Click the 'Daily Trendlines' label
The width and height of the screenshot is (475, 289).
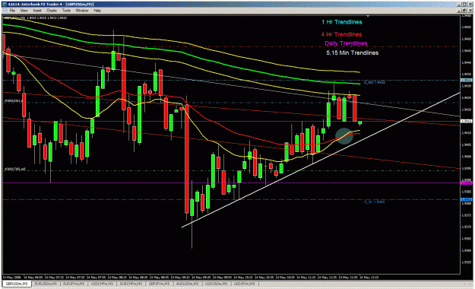[x=346, y=43]
